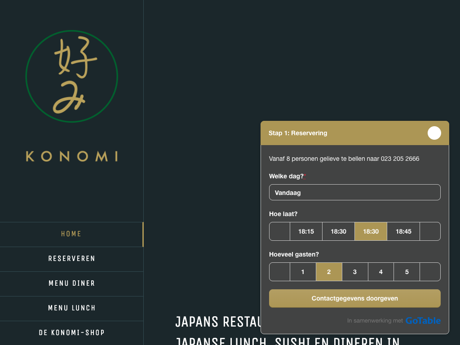Click the blank previous-times arrow cell before 18:15
Screen dimensions: 460x345
279,231
